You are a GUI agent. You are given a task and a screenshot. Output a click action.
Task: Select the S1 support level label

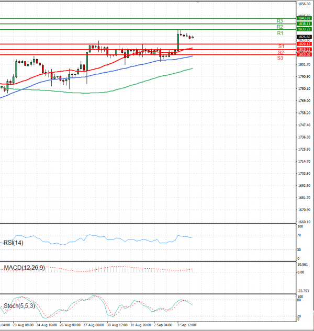(281, 47)
